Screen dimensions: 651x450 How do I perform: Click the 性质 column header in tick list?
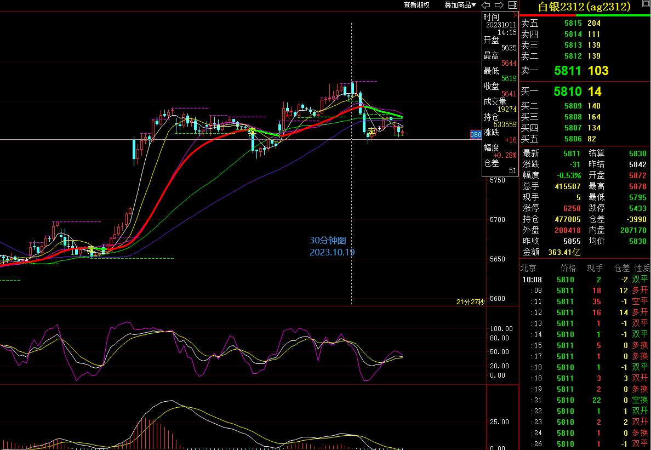click(642, 268)
